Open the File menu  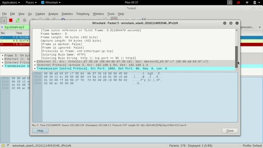(x=5, y=14)
